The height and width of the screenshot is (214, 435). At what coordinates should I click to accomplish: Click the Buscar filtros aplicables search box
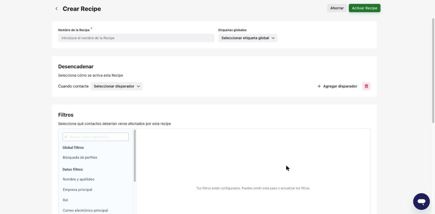point(96,137)
